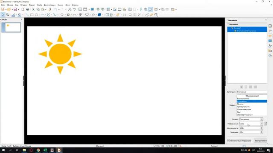Select the Symbol shapes gear-like tool

68,15
